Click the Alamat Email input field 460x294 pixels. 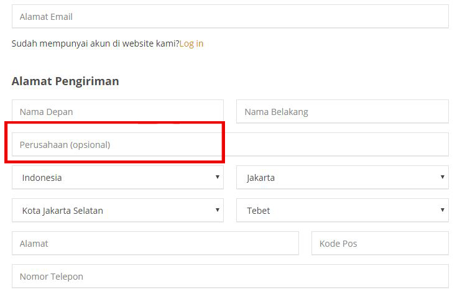[230, 16]
